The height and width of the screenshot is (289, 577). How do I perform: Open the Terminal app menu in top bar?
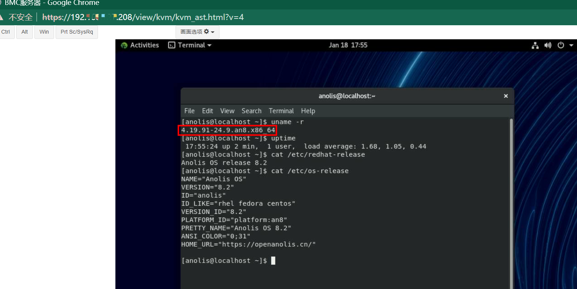tap(190, 45)
